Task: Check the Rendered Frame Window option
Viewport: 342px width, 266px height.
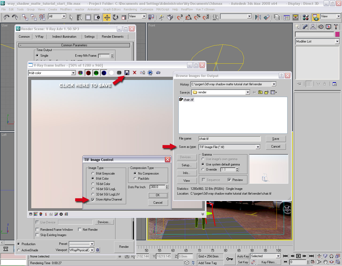Action: [37, 229]
